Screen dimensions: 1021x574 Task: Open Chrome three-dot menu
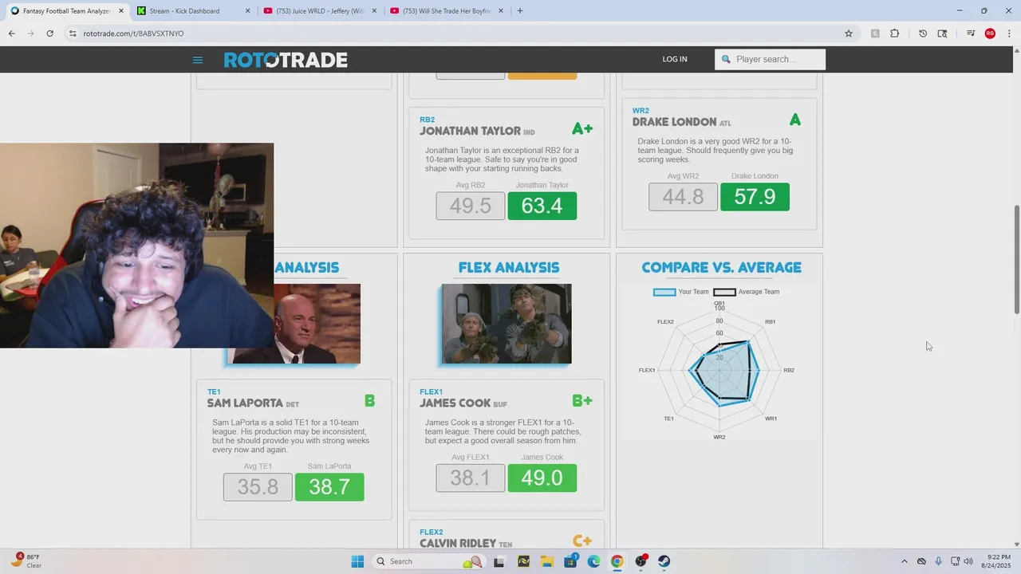(1009, 33)
